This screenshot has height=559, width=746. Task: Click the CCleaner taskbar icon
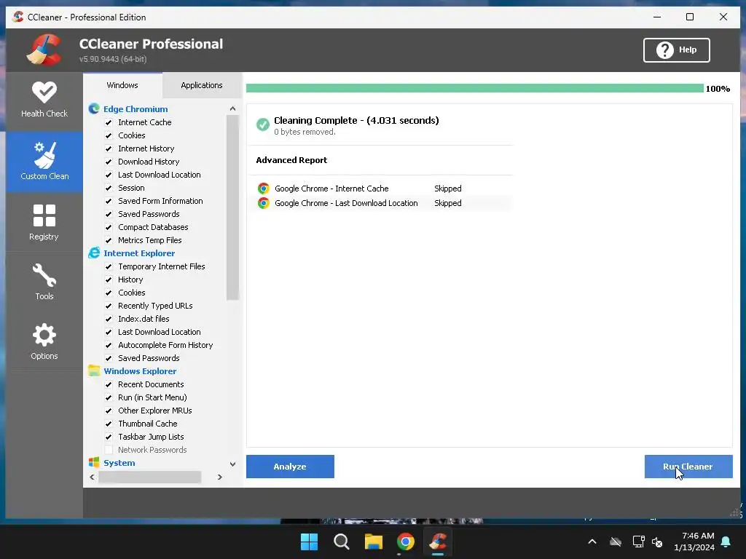point(438,542)
